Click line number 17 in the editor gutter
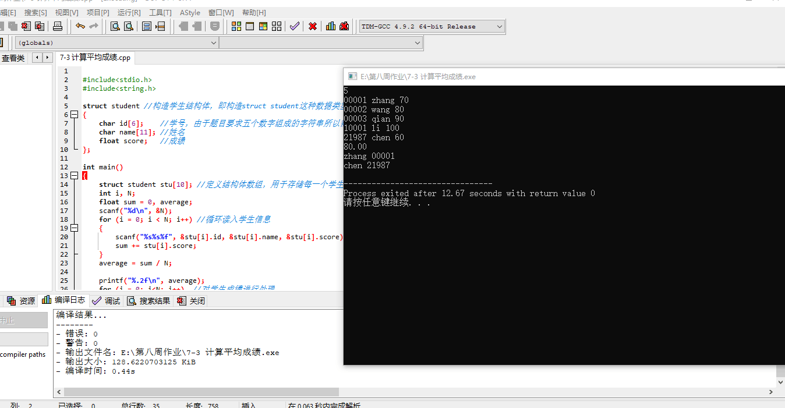 64,211
